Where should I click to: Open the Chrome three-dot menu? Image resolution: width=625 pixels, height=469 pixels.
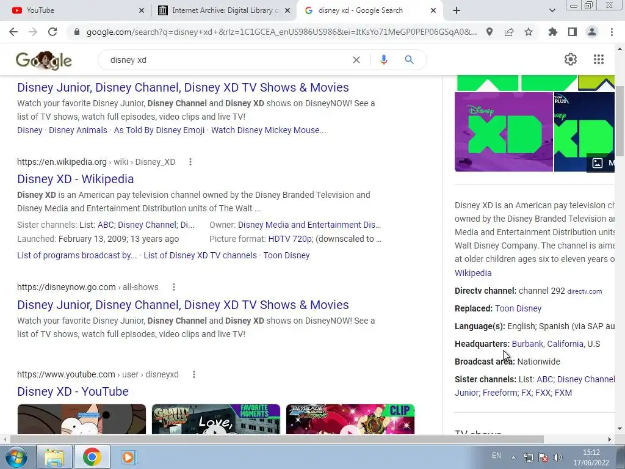pos(612,32)
